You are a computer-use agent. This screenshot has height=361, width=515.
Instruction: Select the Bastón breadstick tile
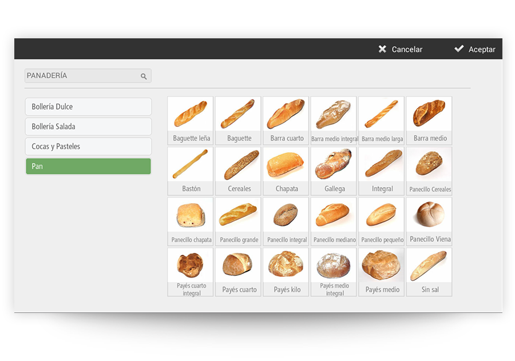(191, 171)
